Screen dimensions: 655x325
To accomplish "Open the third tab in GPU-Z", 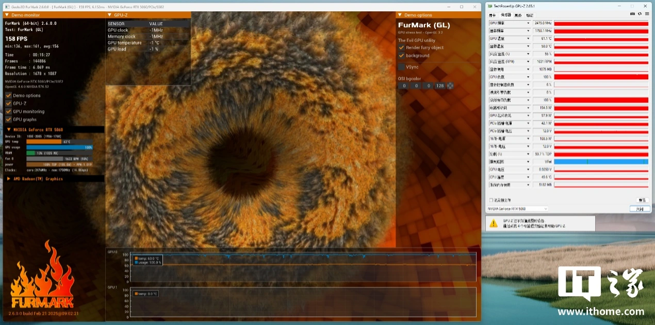I will click(x=518, y=15).
